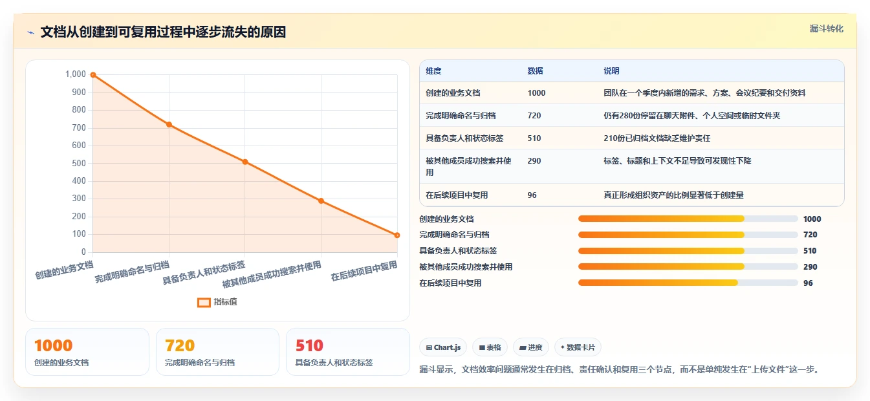
Task: Click the table value 96
Action: coord(532,195)
